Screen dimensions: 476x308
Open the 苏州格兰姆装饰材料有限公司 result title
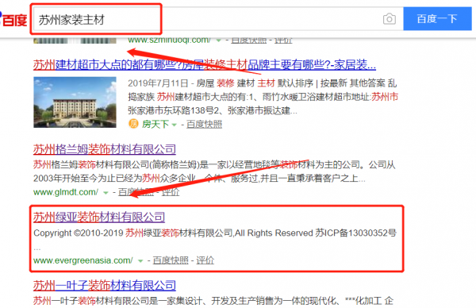pos(105,149)
